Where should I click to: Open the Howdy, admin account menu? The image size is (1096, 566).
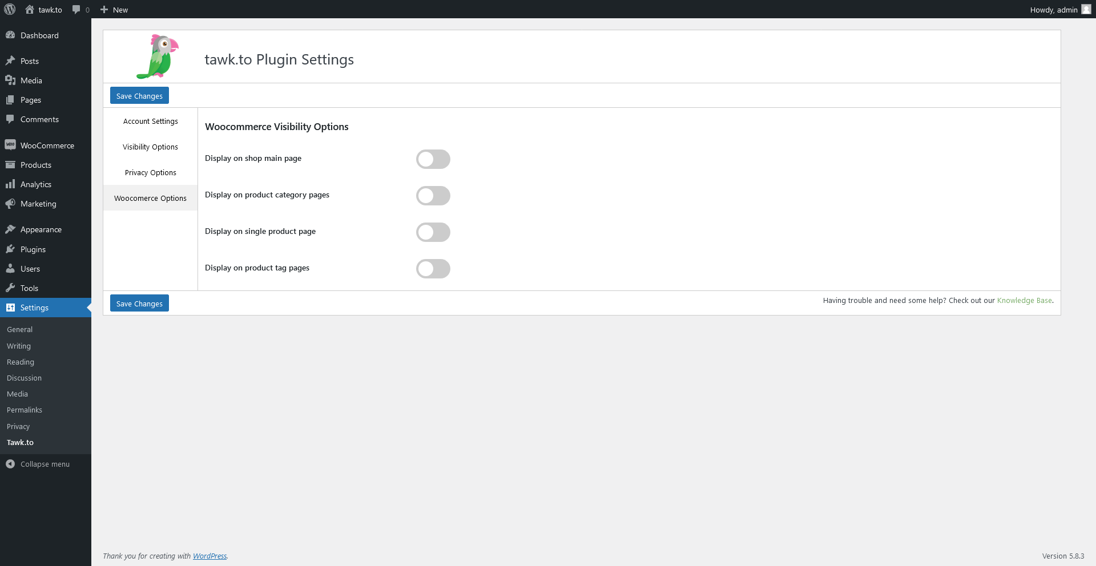click(1053, 10)
